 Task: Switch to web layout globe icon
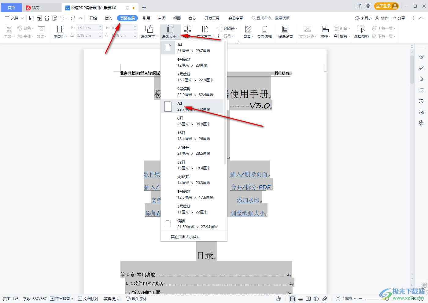point(316,299)
